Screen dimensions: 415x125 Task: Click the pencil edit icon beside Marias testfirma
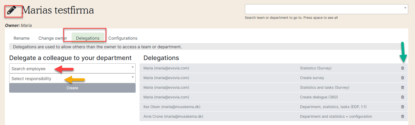(x=11, y=10)
